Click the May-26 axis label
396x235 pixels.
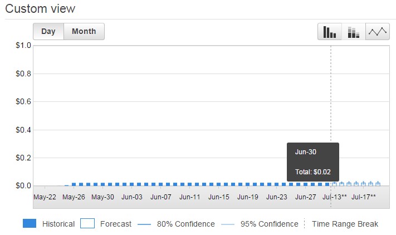click(74, 197)
